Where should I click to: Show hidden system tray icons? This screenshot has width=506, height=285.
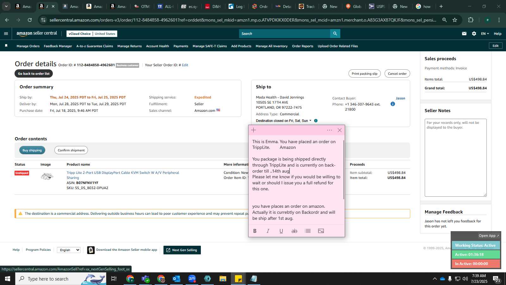[435, 279]
